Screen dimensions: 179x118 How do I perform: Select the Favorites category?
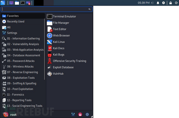[23, 16]
